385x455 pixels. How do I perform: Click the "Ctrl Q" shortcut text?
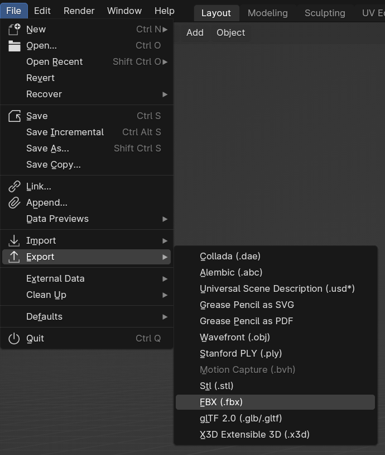click(148, 338)
